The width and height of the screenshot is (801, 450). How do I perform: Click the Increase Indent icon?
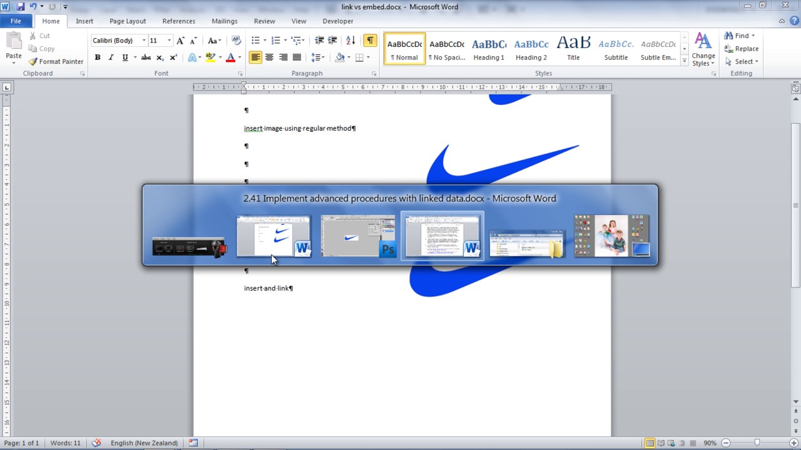(332, 41)
